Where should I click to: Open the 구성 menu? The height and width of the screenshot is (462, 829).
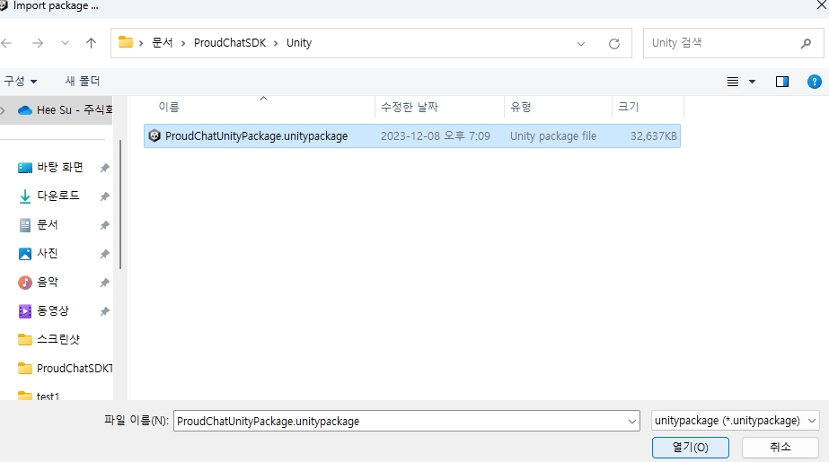20,82
